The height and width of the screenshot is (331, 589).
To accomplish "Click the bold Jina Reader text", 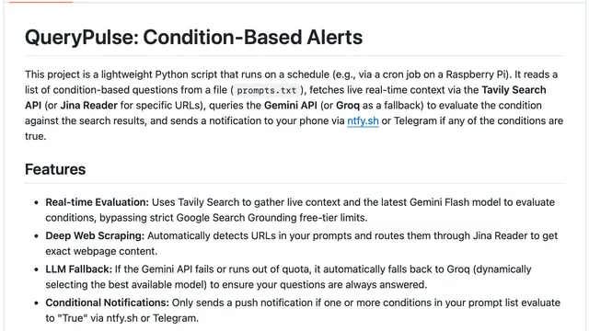I will (x=88, y=106).
